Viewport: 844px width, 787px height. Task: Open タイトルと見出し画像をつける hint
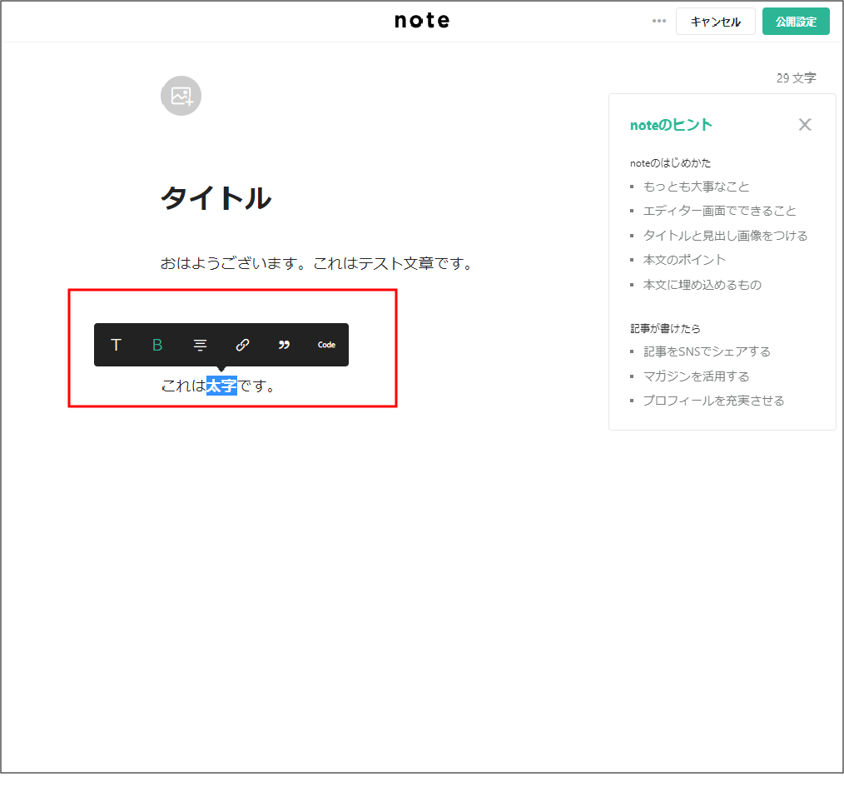point(725,236)
